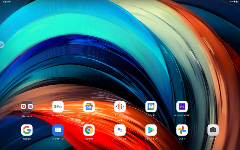This screenshot has width=240, height=150.
Task: Tap the bottom navigation gesture bar
Action: [120, 149]
